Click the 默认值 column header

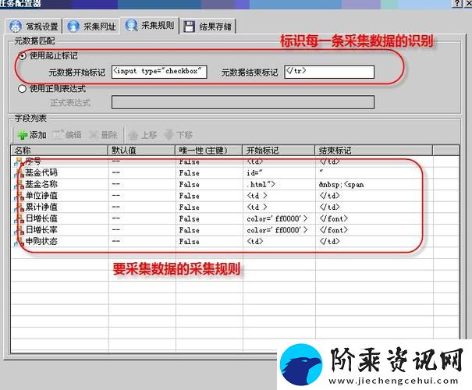[x=142, y=151]
